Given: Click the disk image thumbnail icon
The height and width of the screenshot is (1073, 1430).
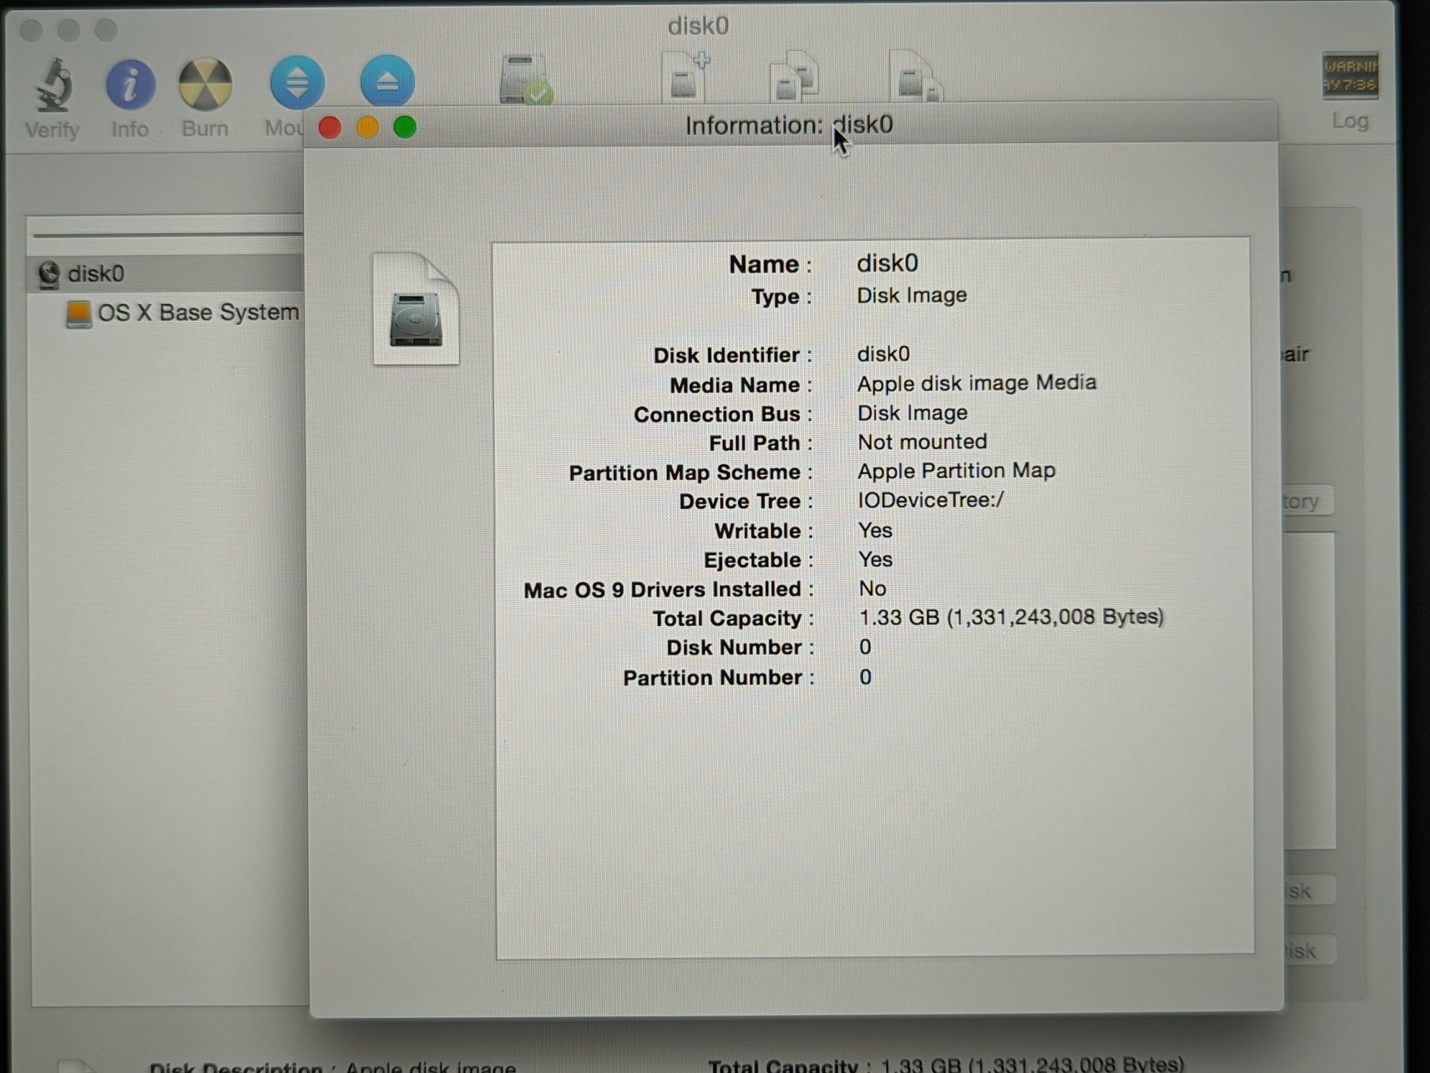Looking at the screenshot, I should [x=415, y=309].
